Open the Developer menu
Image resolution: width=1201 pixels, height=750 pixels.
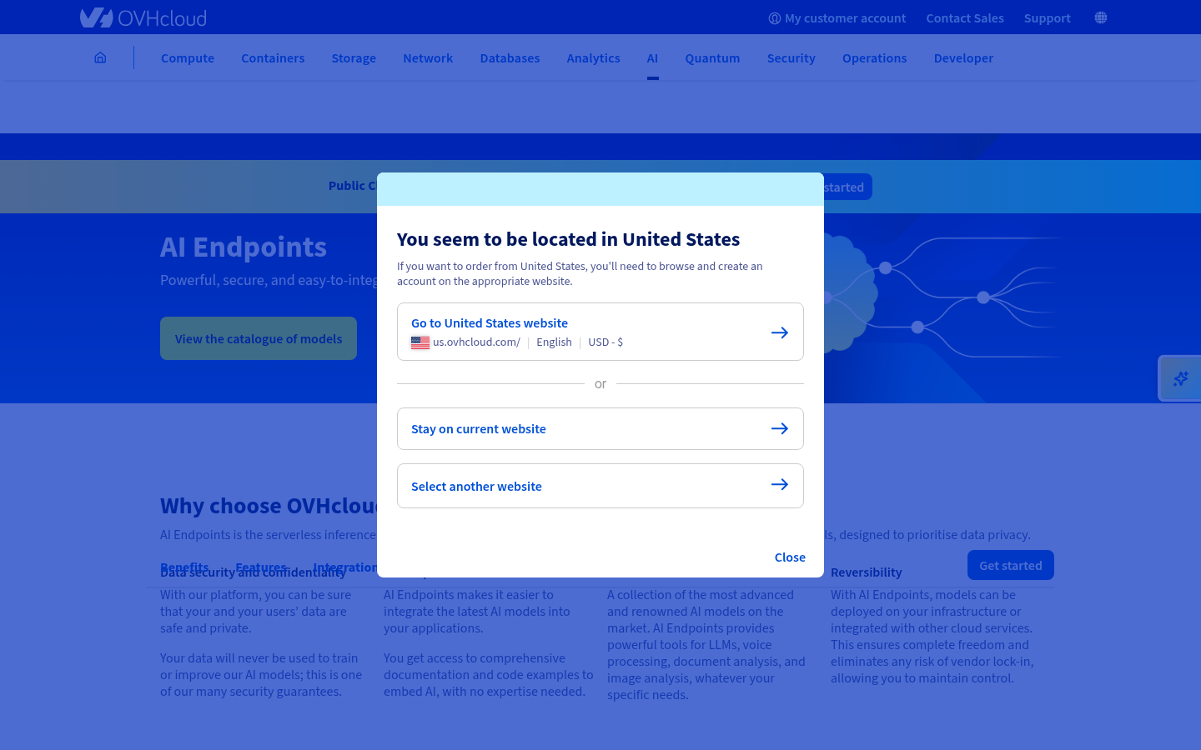coord(963,58)
